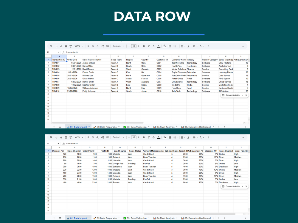The width and height of the screenshot is (298, 223).
Task: Open the three-dot more menu in the lower toolbar
Action: point(208,137)
